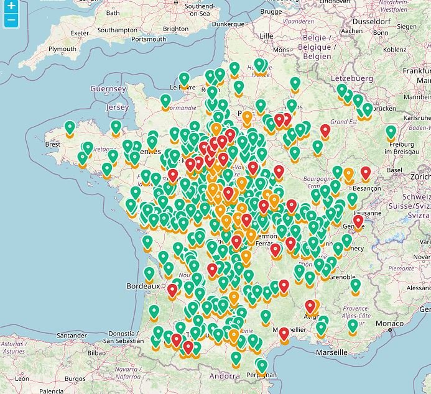
Task: Click the zoom out minus button
Action: [11, 21]
